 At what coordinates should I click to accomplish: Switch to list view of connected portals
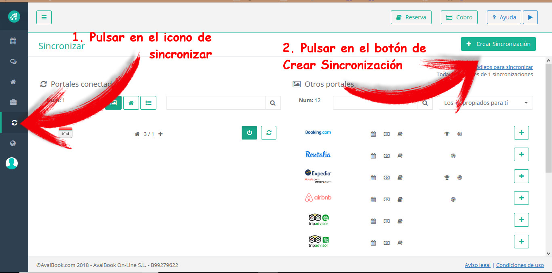[148, 103]
